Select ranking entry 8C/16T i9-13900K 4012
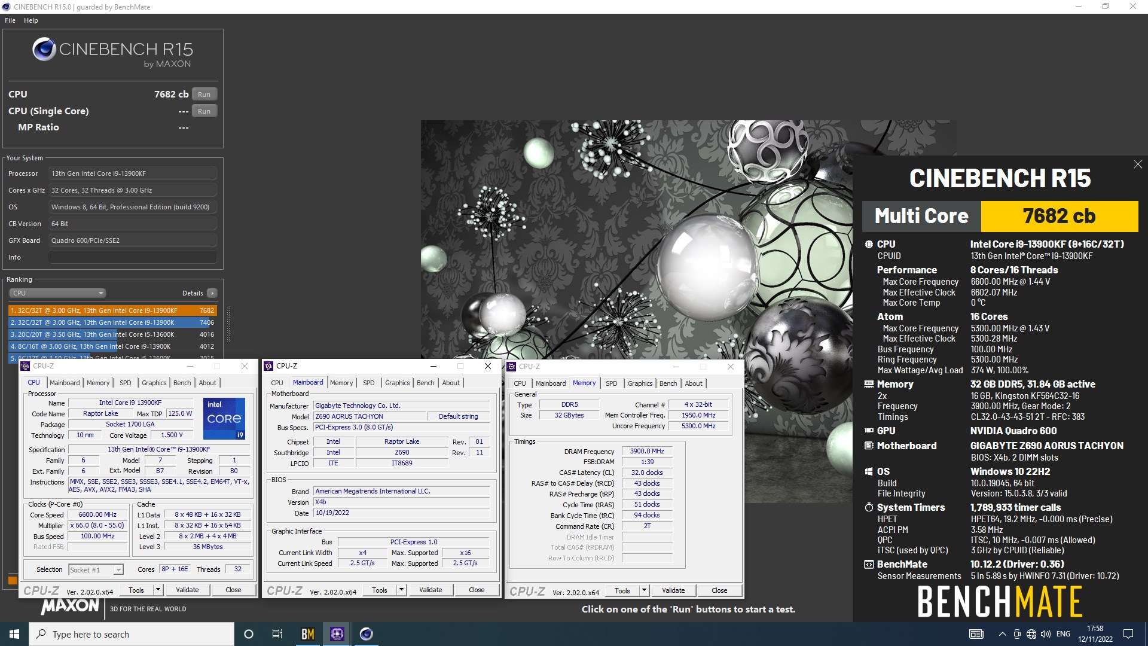 (x=112, y=346)
